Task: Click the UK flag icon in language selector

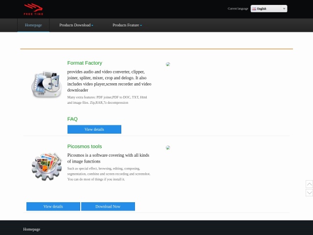Action: (254, 9)
